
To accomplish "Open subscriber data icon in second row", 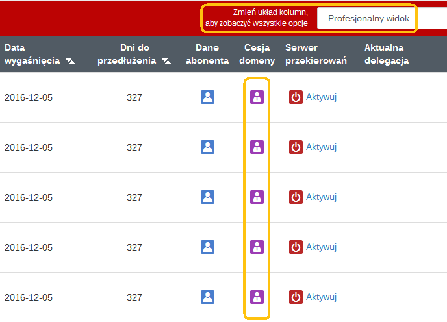I will point(207,147).
